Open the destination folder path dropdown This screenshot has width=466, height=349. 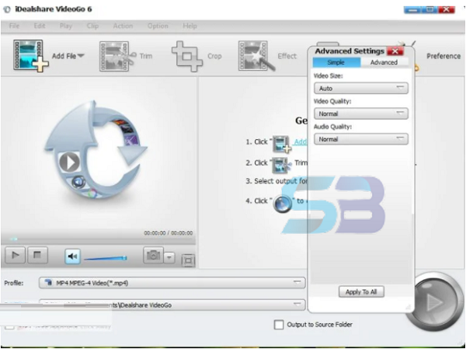[x=172, y=305]
